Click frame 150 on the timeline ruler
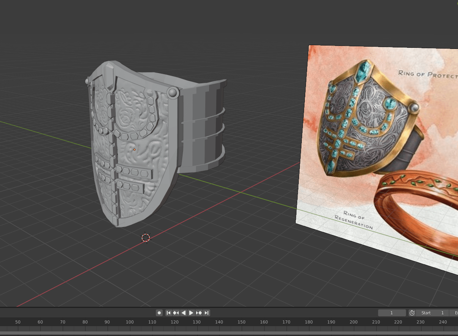The image size is (458, 336). coord(241,322)
